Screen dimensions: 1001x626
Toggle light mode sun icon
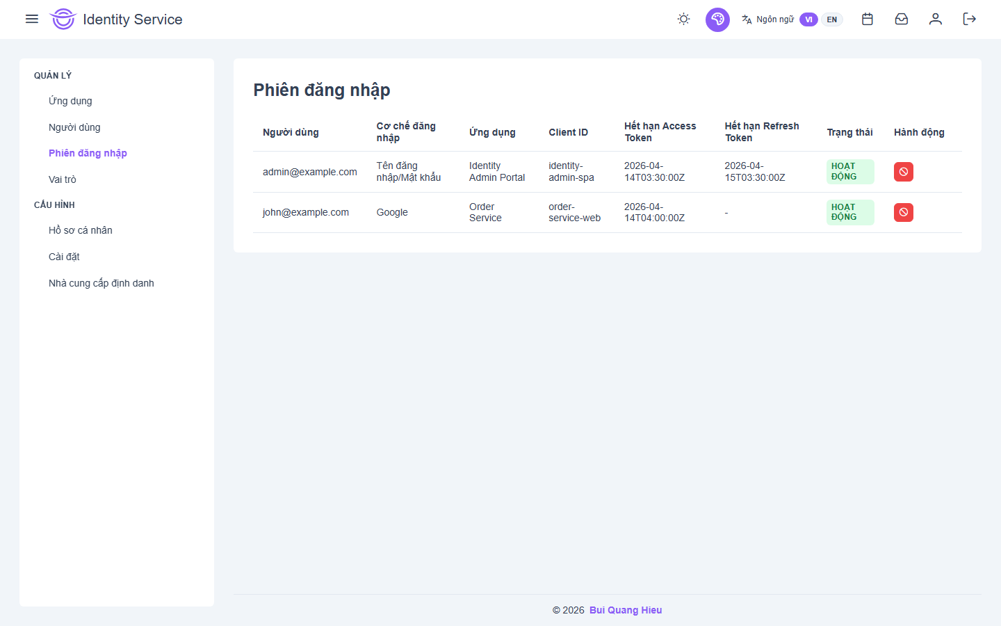click(x=683, y=19)
